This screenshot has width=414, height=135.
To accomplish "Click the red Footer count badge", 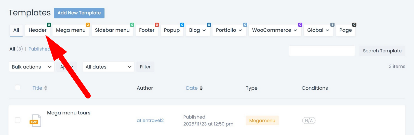I will (157, 25).
